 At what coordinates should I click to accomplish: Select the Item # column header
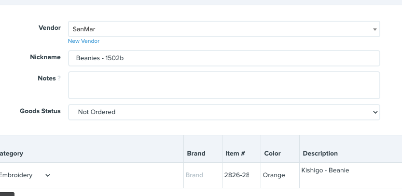tap(235, 154)
